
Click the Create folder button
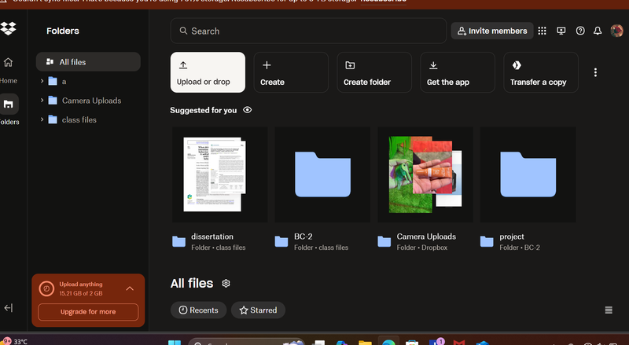pyautogui.click(x=373, y=72)
